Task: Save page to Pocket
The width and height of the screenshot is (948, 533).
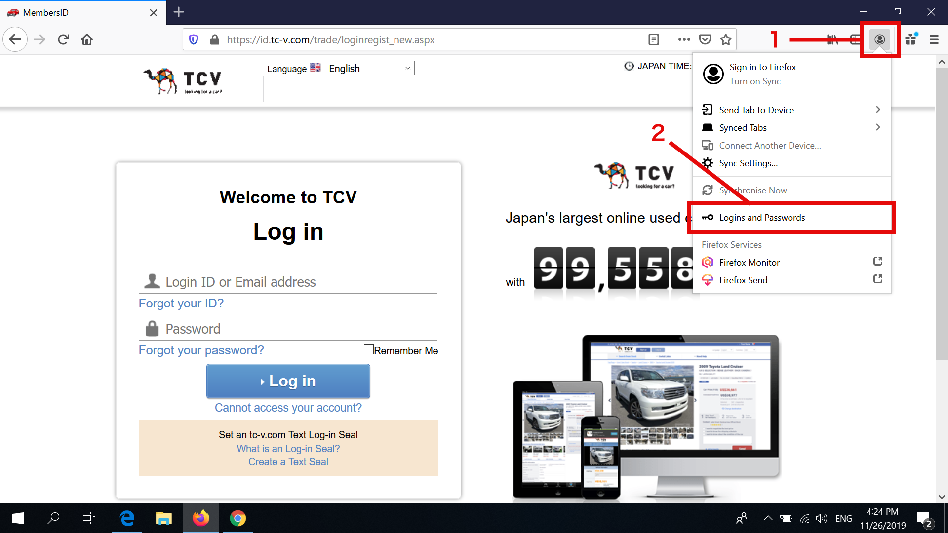Action: coord(705,39)
